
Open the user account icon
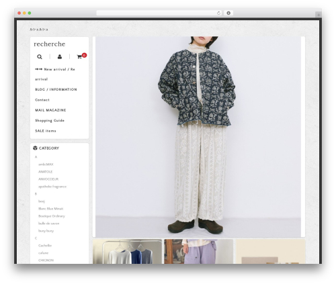[x=60, y=56]
